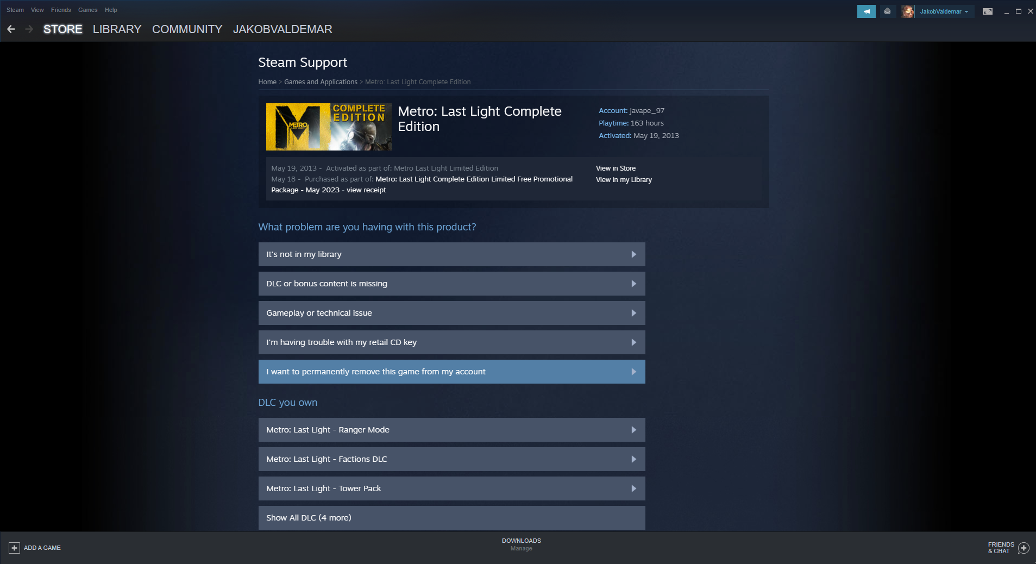Expand Show All DLC (4 more)

(452, 518)
